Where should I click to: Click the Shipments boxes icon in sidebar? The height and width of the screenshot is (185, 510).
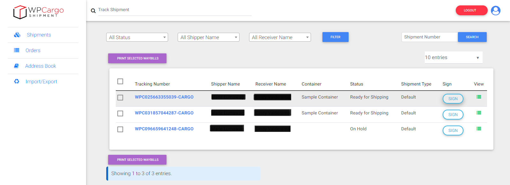click(x=17, y=35)
